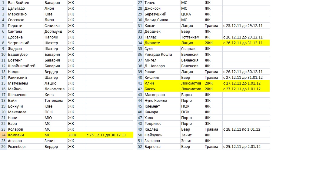This screenshot has width=326, height=180.
Task: Select the date с 27.12.11 до 31.01.12
Action: pyautogui.click(x=246, y=77)
